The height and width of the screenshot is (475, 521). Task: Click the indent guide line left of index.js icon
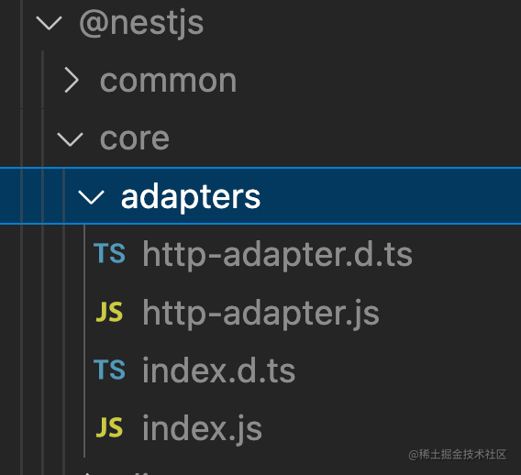tap(84, 428)
